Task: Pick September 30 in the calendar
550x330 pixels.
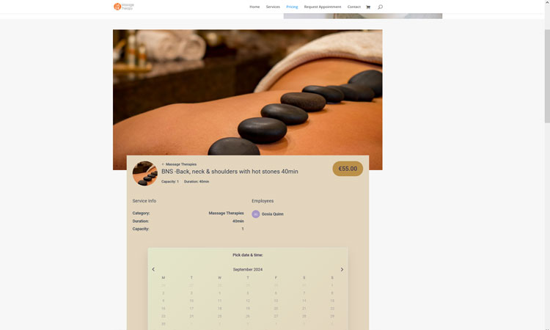Action: (163, 323)
